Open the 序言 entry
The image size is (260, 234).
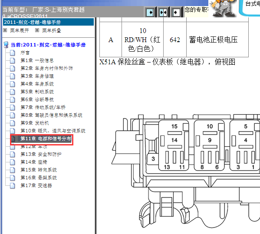click(25, 53)
